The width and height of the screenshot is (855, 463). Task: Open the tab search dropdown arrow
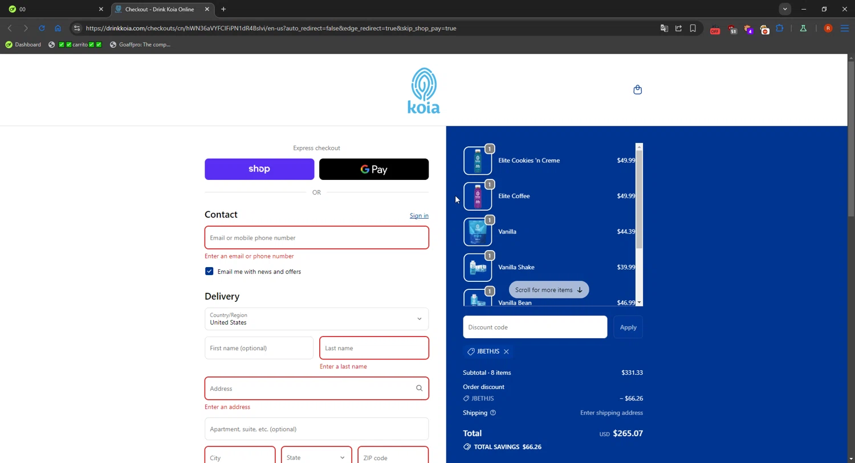(x=785, y=9)
